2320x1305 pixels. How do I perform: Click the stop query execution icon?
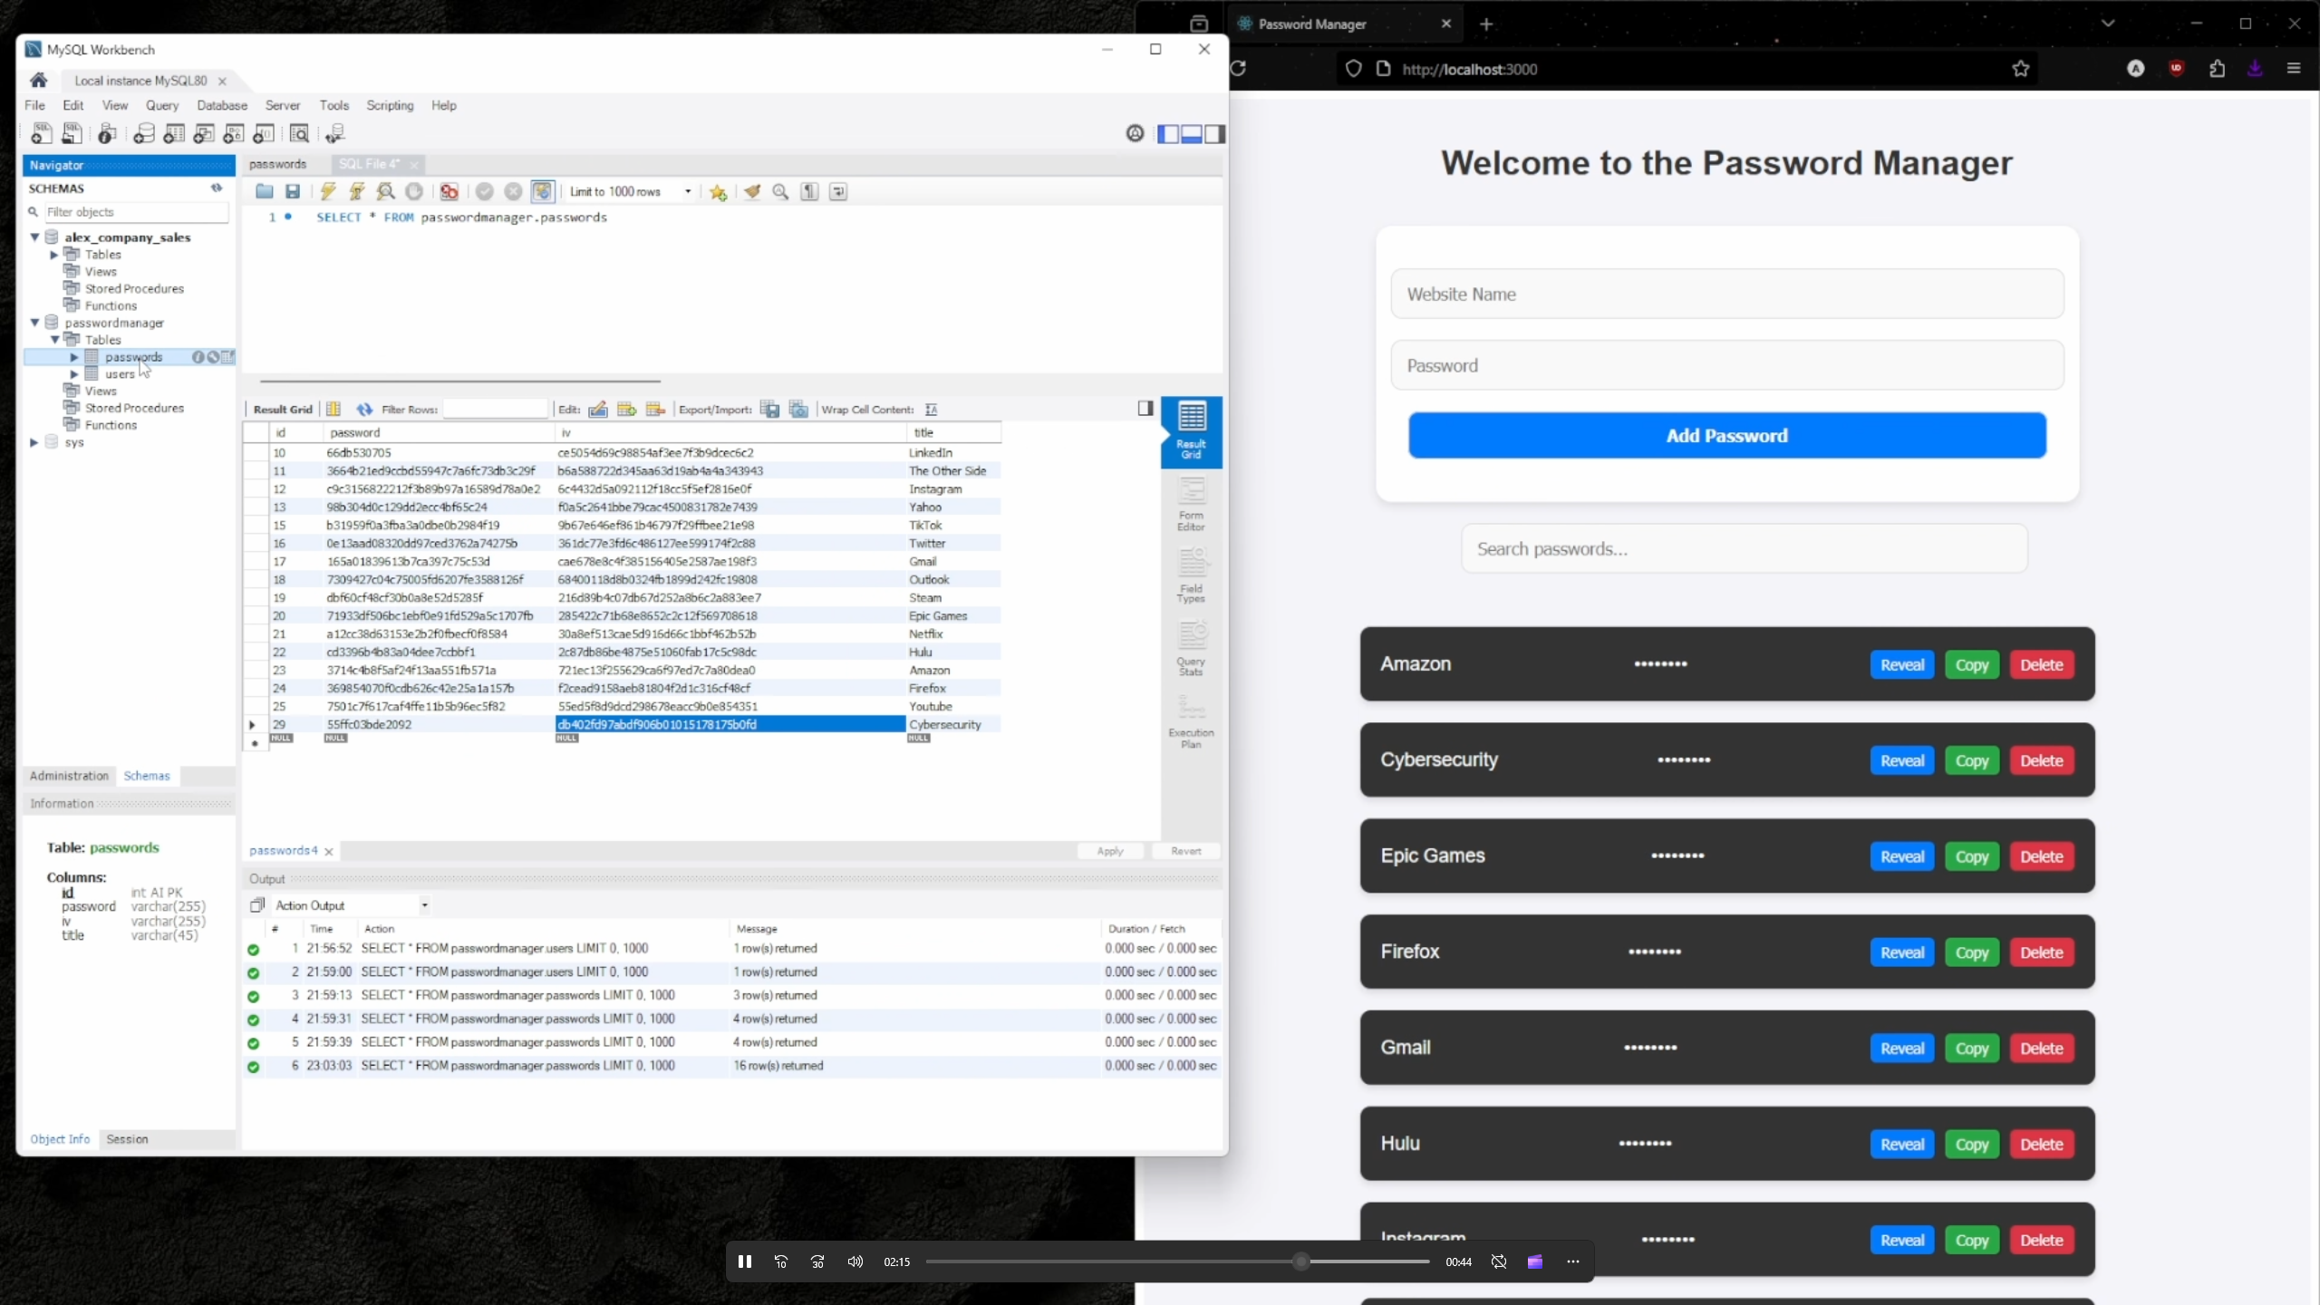pos(414,191)
